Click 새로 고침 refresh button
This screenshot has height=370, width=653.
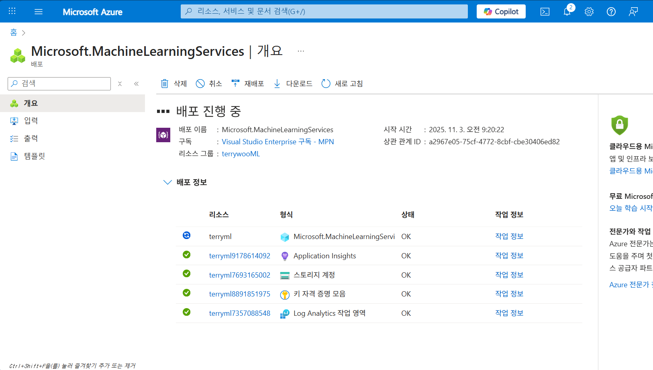pyautogui.click(x=342, y=84)
